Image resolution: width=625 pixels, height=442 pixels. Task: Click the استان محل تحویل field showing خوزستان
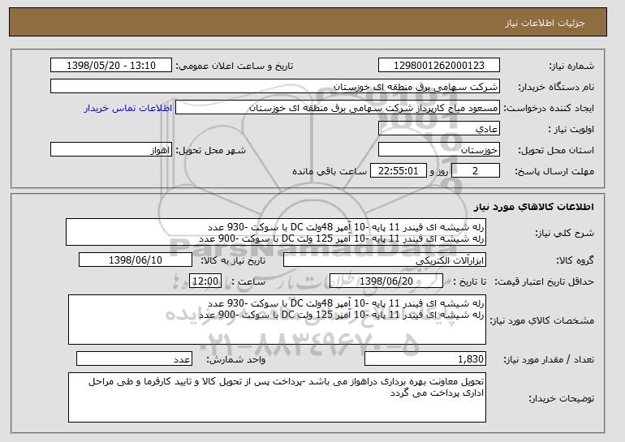439,150
